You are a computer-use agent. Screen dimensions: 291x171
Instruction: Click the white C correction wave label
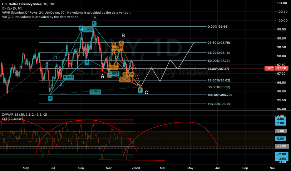pos(146,92)
